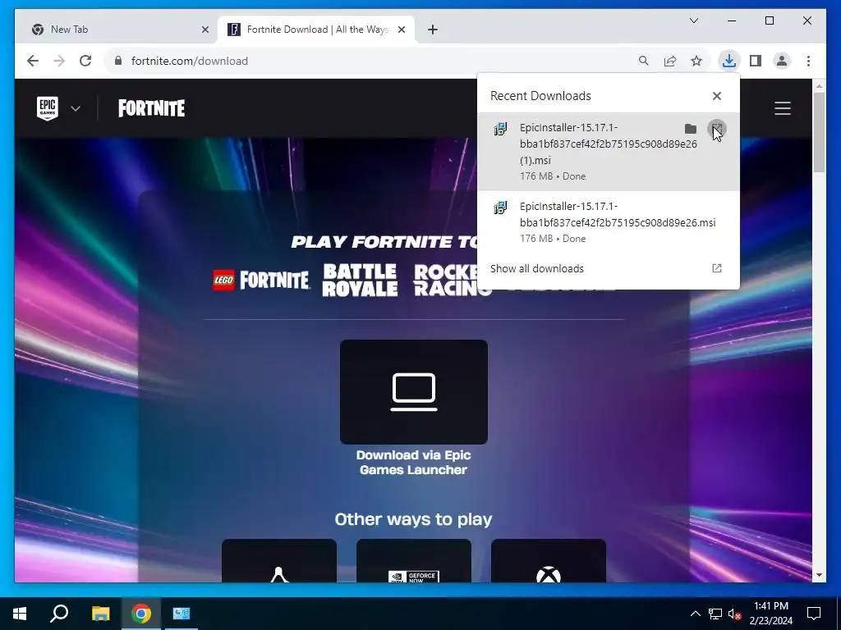The image size is (841, 630).
Task: Click the page vertical scrollbar thumb
Action: tap(819, 132)
